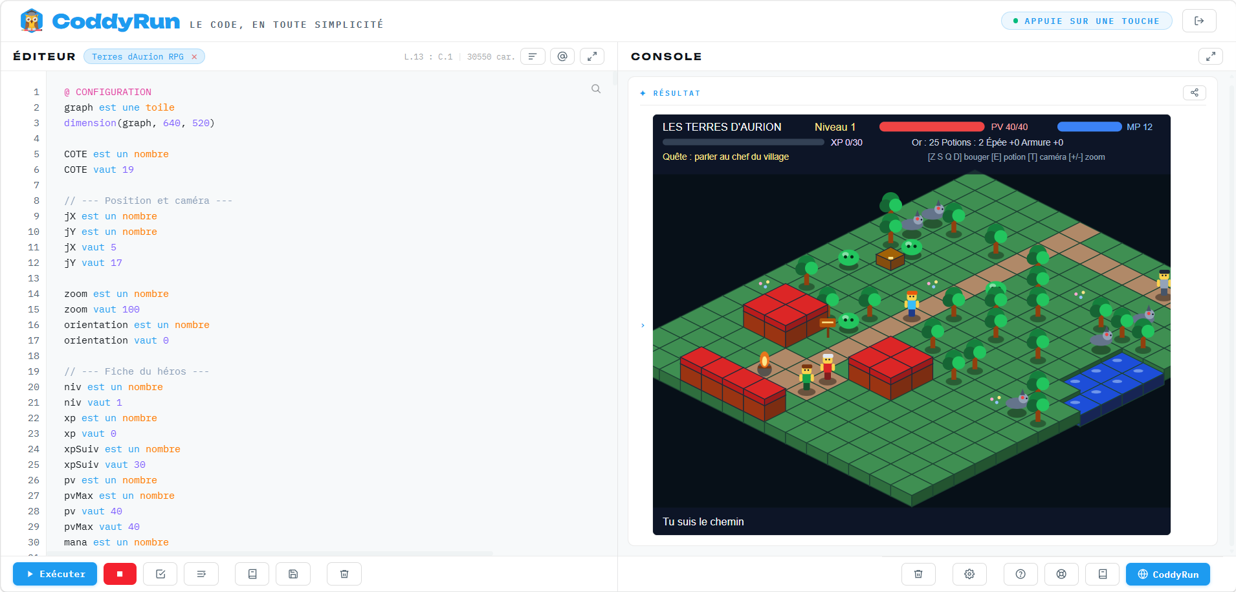Click 'Quête : parler au chef du village' text
The width and height of the screenshot is (1236, 592).
pos(725,157)
